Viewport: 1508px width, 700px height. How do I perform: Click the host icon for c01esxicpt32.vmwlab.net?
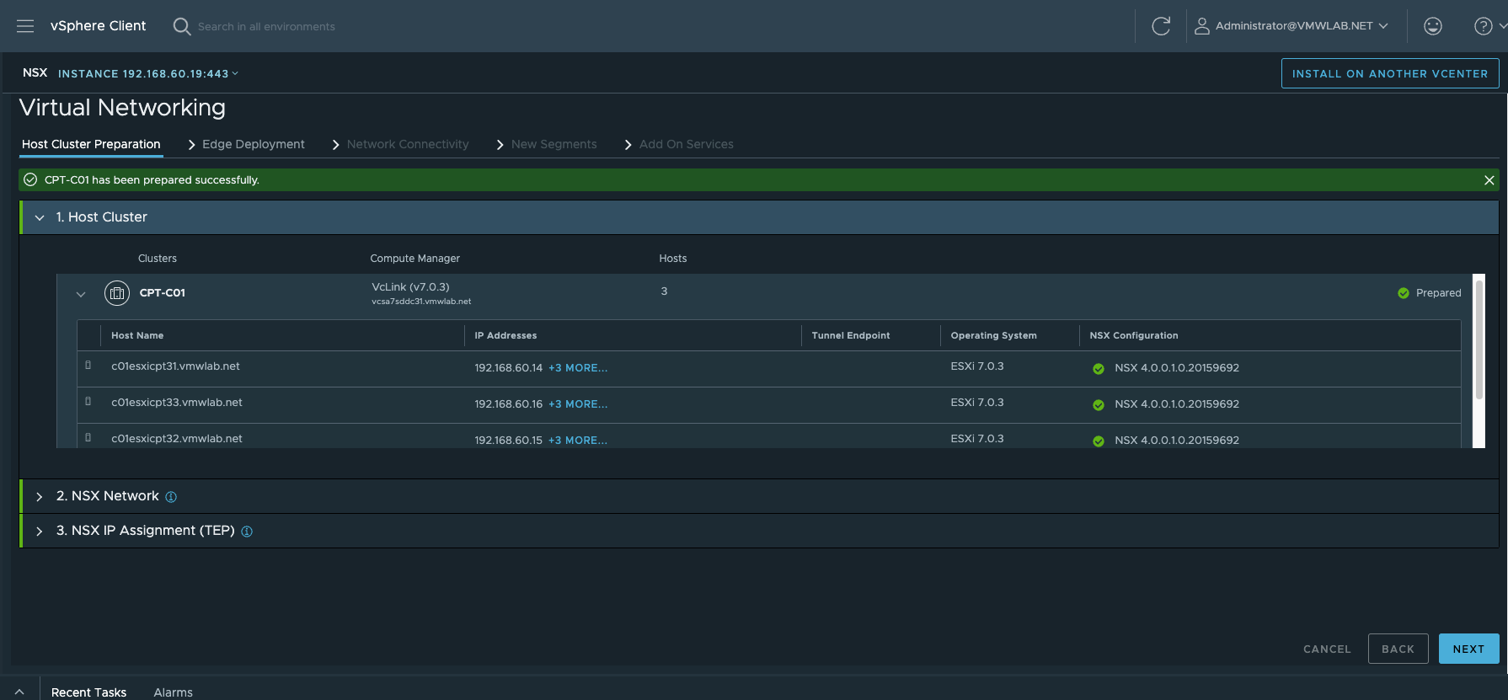point(88,438)
